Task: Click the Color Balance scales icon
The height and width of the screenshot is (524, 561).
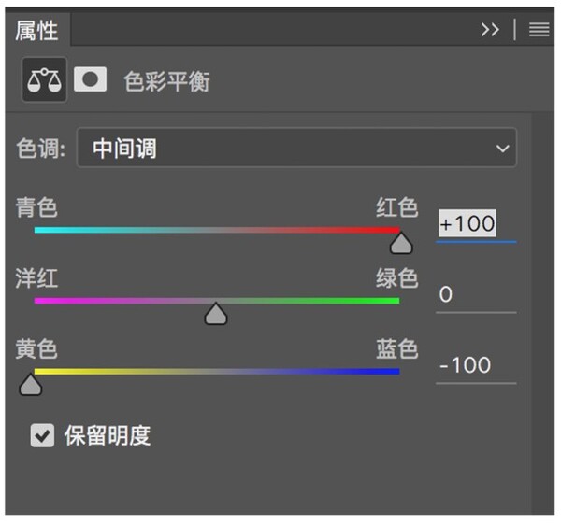Action: tap(43, 81)
